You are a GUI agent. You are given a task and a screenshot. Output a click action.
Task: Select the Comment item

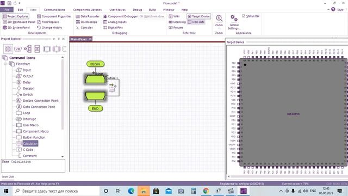click(27, 156)
